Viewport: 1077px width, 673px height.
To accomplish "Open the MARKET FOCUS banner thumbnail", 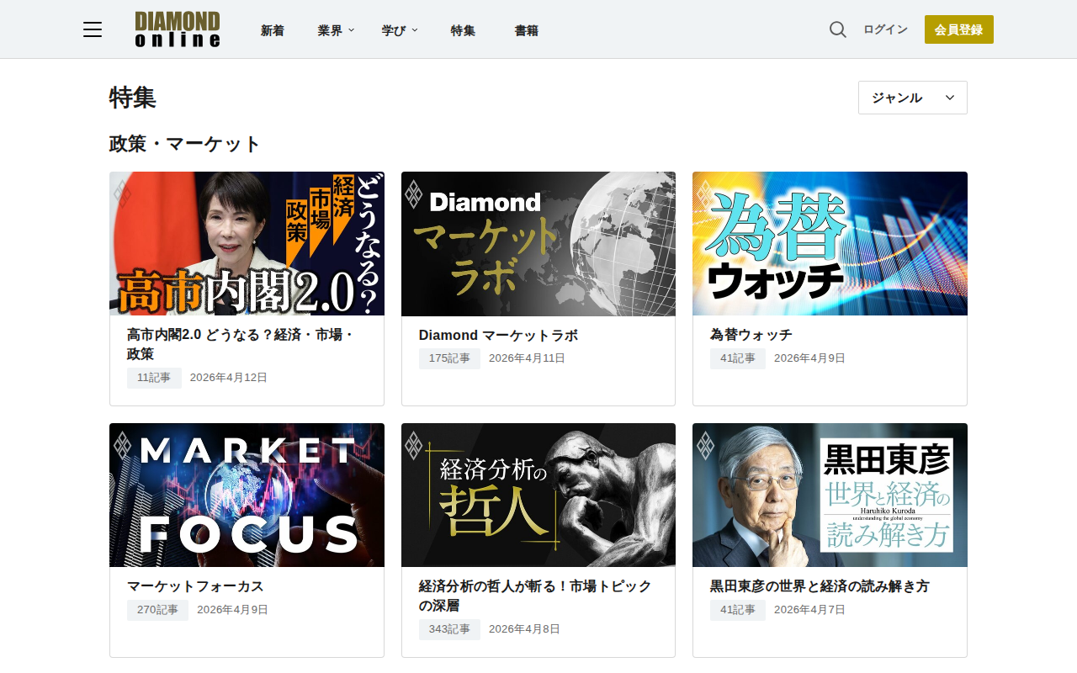I will pyautogui.click(x=247, y=495).
